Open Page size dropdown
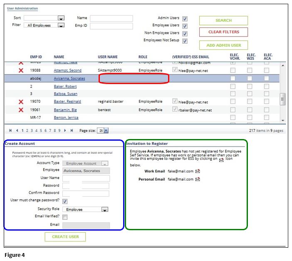Image resolution: width=292 pixels, height=261 pixels. click(106, 131)
